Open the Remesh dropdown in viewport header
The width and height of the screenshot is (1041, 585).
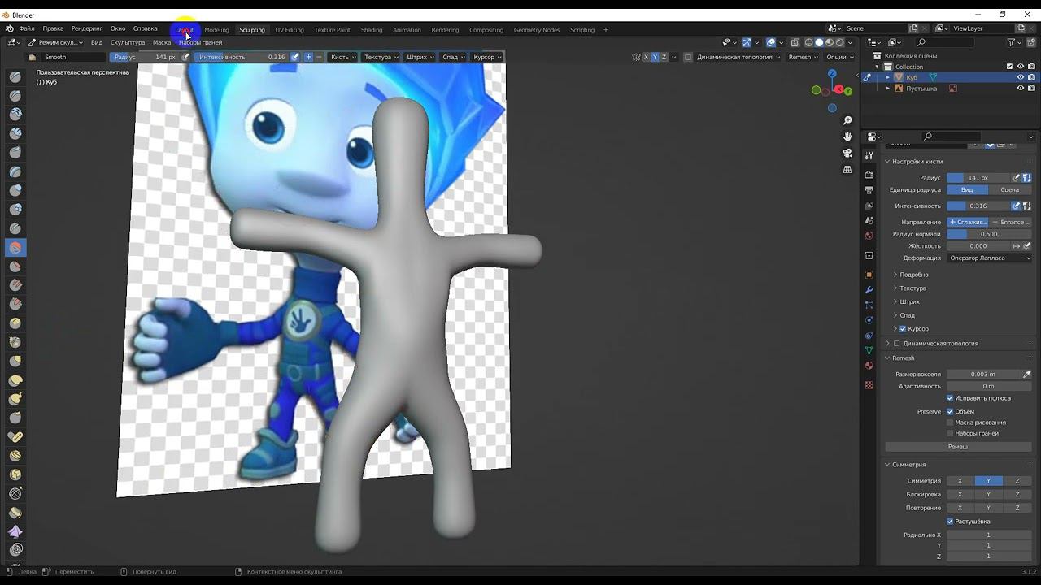(x=803, y=57)
